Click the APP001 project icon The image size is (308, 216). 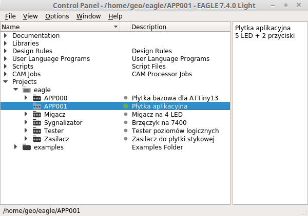pos(36,106)
